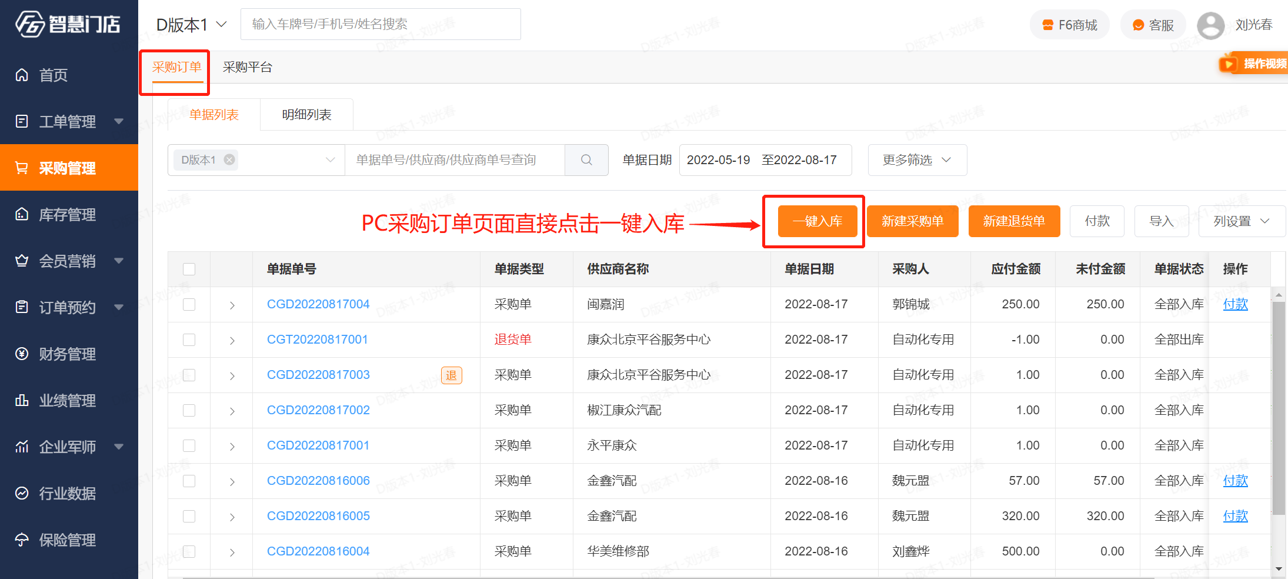Click the 工单管理 sidebar icon

coord(22,121)
